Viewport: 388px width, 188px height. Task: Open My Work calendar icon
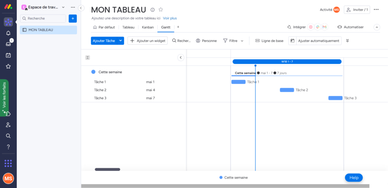pyautogui.click(x=8, y=55)
